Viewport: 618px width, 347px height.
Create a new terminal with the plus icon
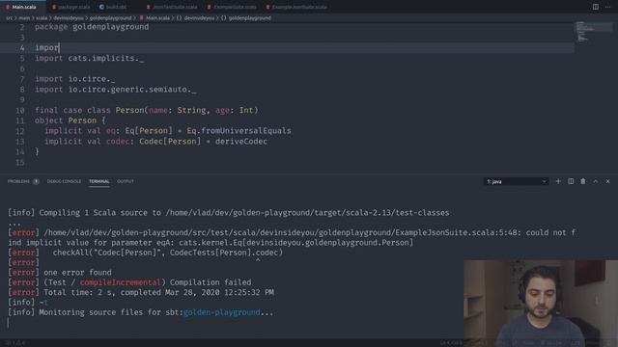[558, 181]
